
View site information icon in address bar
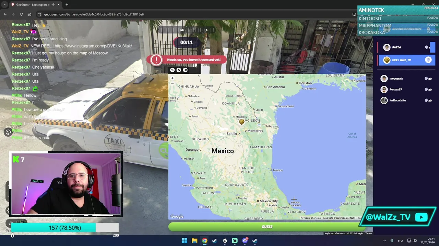(x=39, y=14)
